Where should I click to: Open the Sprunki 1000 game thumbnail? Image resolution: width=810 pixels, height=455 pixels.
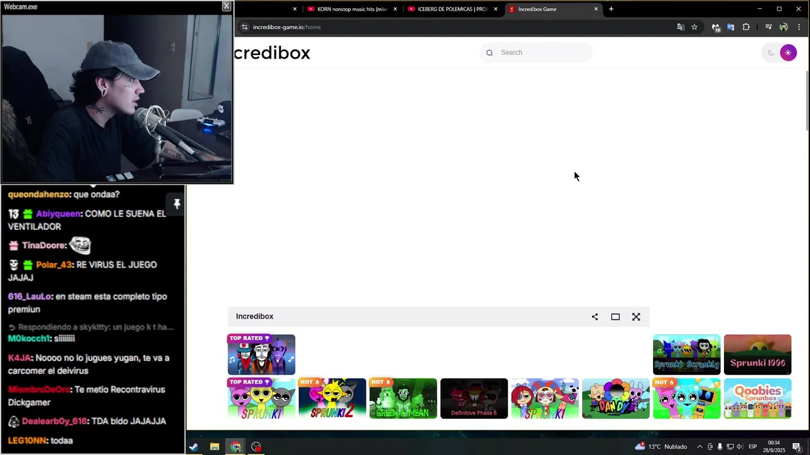757,355
